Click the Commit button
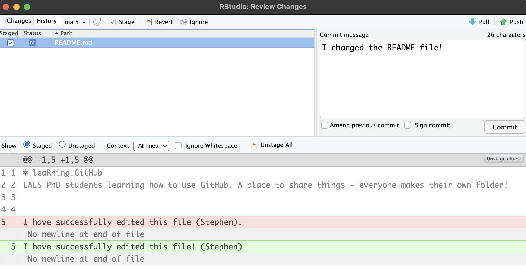526x269 pixels. [505, 127]
